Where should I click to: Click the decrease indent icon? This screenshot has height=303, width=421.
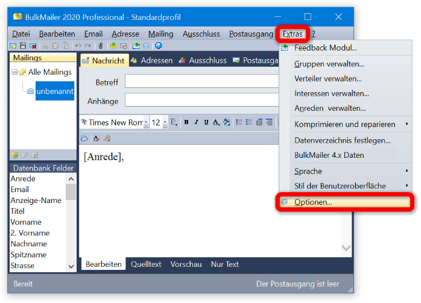point(259,122)
